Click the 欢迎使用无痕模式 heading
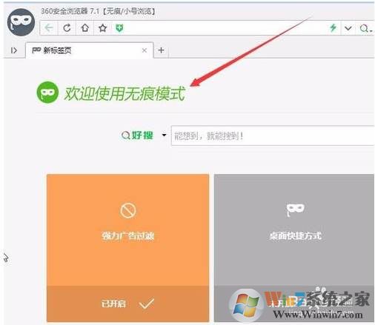The image size is (375, 325). coord(125,93)
